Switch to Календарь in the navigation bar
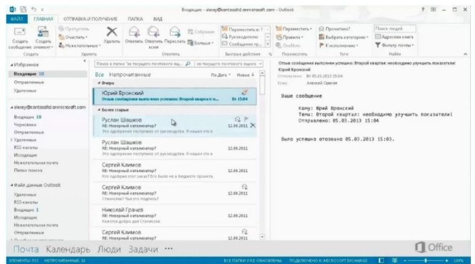This screenshot has height=264, width=475. tap(68, 250)
